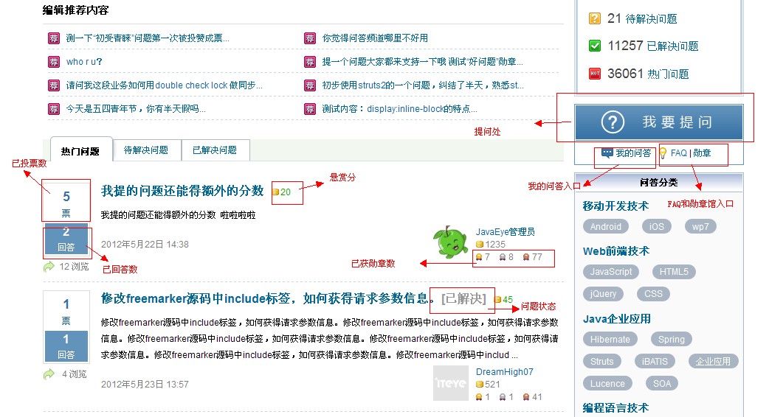Click the 1 票 vote box
Viewport: 769px width, 417px height.
pyautogui.click(x=66, y=311)
